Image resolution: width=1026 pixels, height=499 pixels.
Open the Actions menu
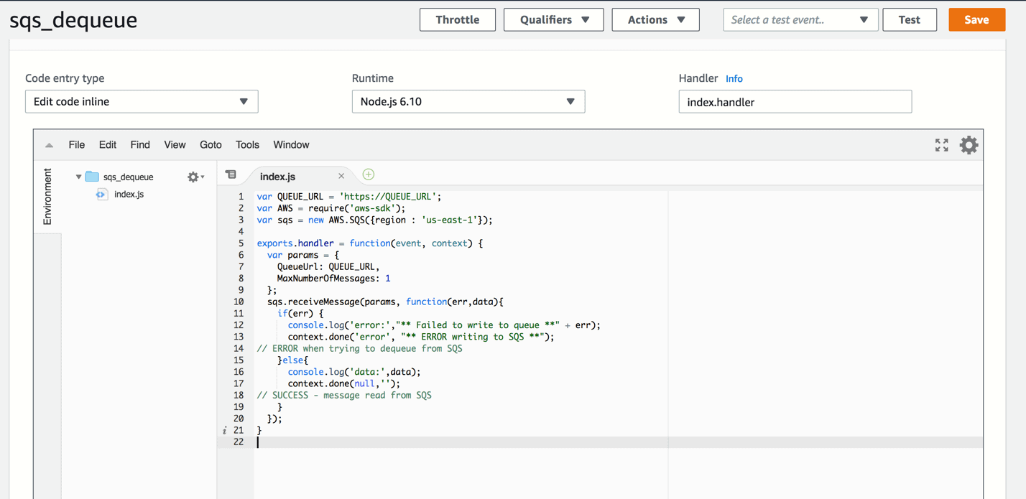click(x=655, y=20)
